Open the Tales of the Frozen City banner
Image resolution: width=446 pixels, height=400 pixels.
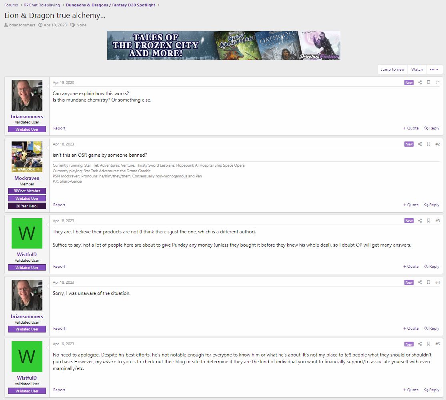pos(224,46)
